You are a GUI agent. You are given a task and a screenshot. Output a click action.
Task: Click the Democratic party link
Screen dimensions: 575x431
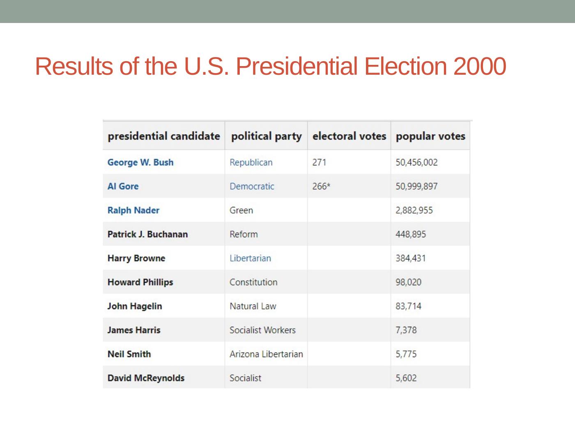[252, 186]
